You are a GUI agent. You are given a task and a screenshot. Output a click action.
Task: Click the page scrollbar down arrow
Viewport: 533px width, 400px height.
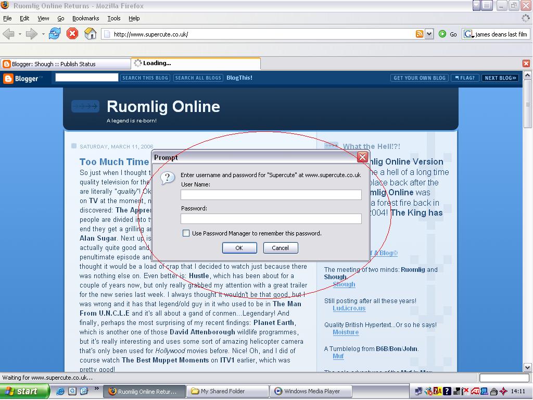(x=528, y=368)
